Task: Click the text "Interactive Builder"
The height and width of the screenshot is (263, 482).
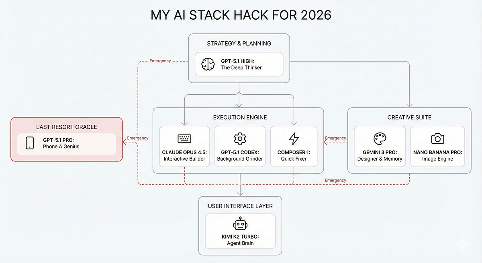Action: 184,159
